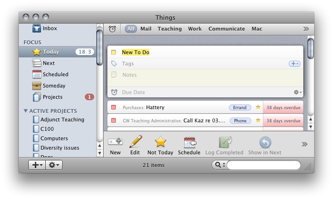
Task: Click the New To Do title field
Action: pyautogui.click(x=136, y=52)
